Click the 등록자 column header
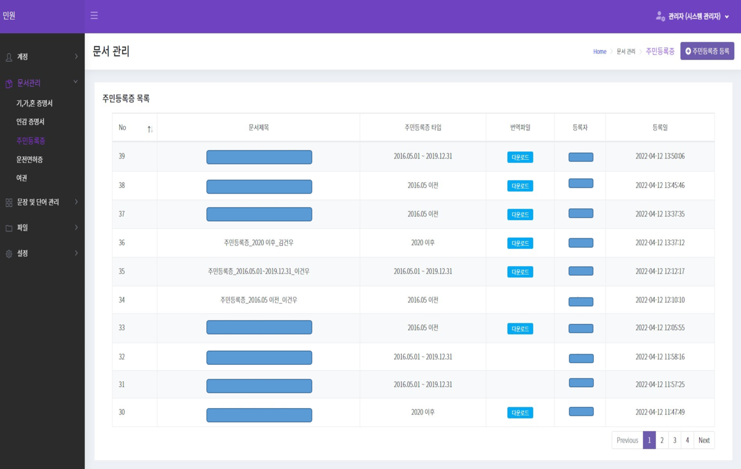The image size is (741, 469). click(x=580, y=128)
